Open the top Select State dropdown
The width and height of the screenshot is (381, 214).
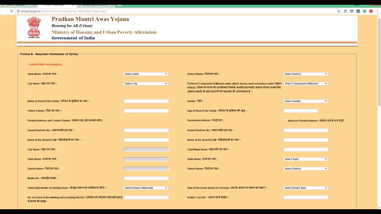(146, 74)
